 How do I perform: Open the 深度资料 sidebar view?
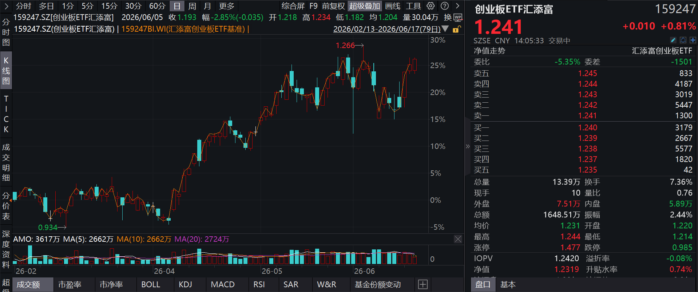tap(6, 249)
